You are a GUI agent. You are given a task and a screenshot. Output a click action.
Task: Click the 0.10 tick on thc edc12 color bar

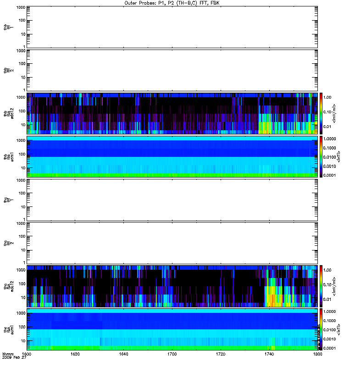click(x=327, y=284)
